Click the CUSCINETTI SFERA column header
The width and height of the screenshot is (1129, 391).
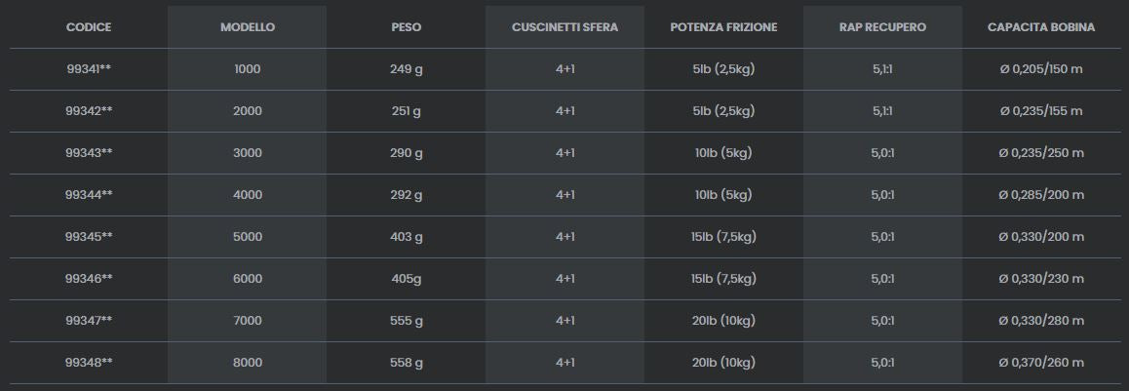pos(564,27)
